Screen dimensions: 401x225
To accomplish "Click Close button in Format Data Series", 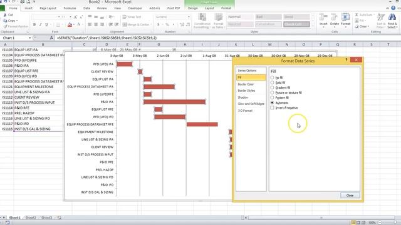I will click(350, 196).
